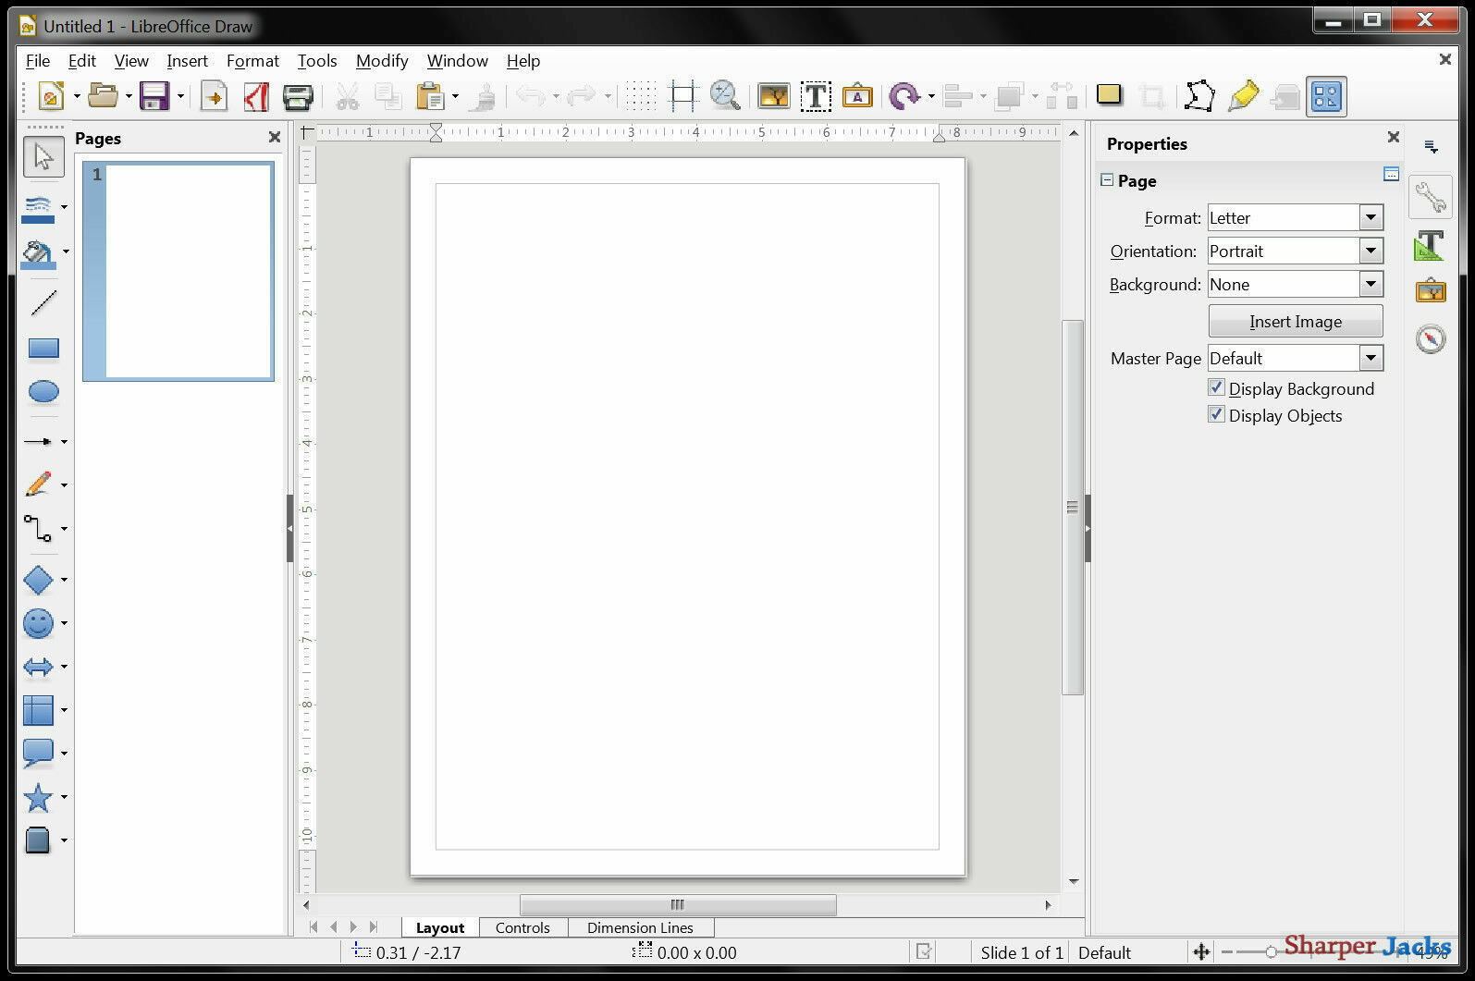Click the Print icon
This screenshot has width=1475, height=981.
tap(298, 96)
